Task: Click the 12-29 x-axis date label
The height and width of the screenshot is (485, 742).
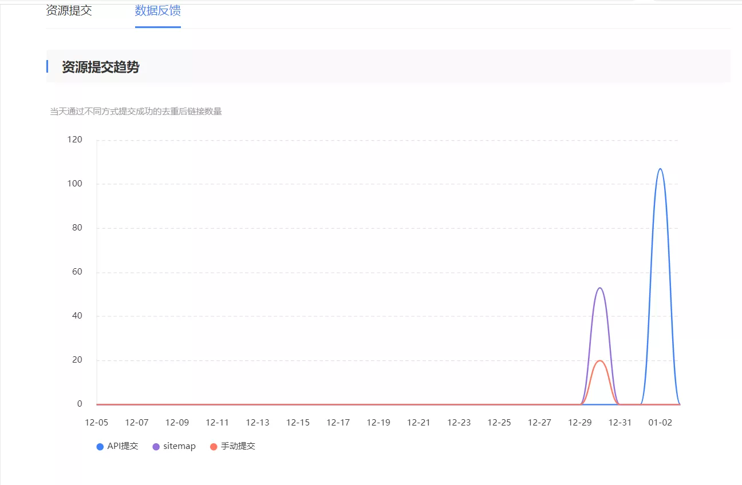Action: [579, 423]
